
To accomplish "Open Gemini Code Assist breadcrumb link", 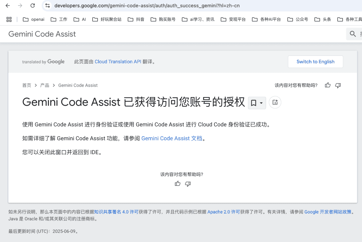I will point(78,85).
